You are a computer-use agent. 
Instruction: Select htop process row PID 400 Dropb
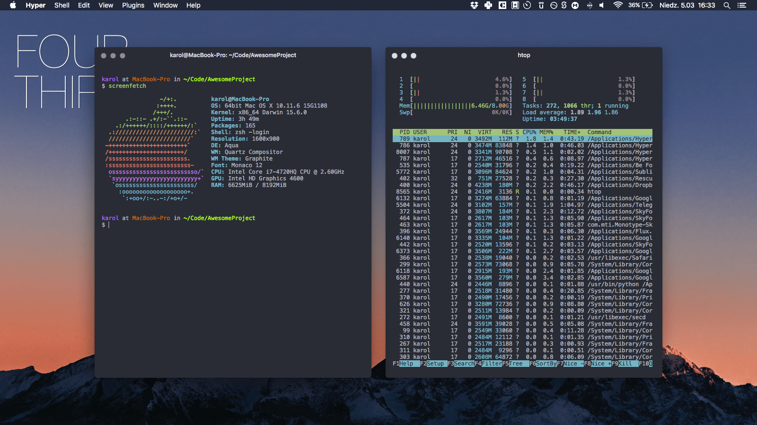522,185
